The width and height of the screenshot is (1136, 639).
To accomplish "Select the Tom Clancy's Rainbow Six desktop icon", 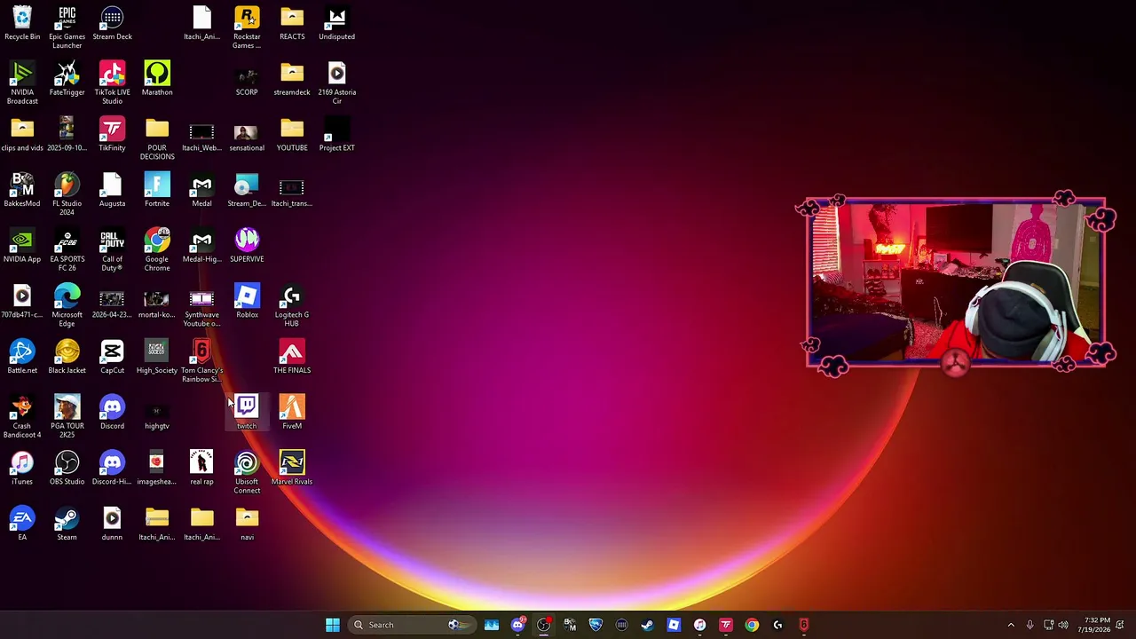I will pyautogui.click(x=201, y=362).
